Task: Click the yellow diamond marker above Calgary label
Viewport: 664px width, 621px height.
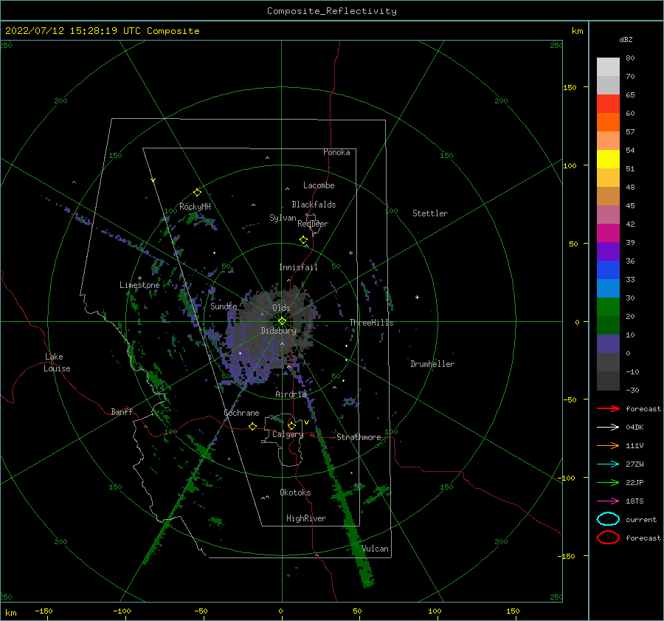Action: point(291,425)
